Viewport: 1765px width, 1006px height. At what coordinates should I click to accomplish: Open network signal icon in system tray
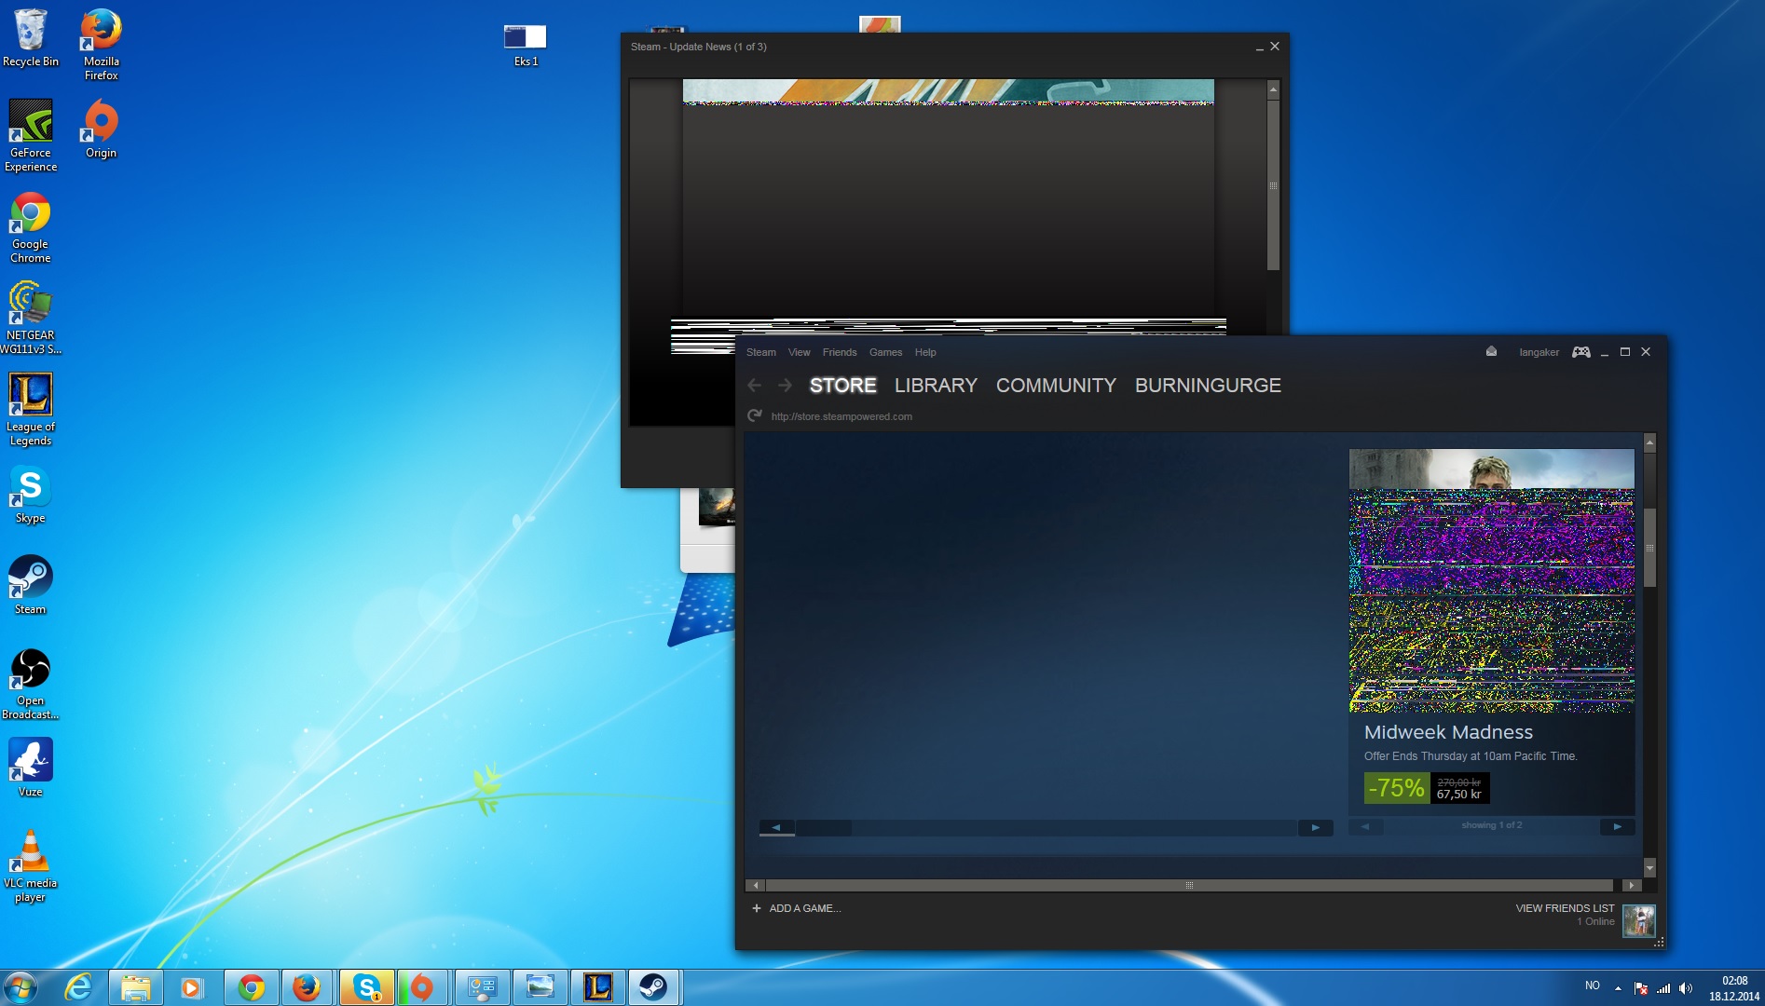point(1663,987)
